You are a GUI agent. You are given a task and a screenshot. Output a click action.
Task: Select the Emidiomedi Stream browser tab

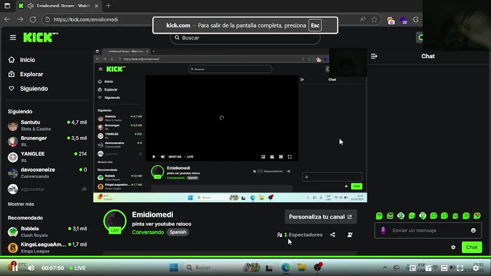[59, 6]
